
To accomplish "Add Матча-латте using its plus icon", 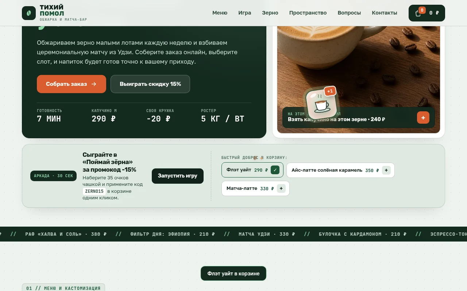I will 281,188.
